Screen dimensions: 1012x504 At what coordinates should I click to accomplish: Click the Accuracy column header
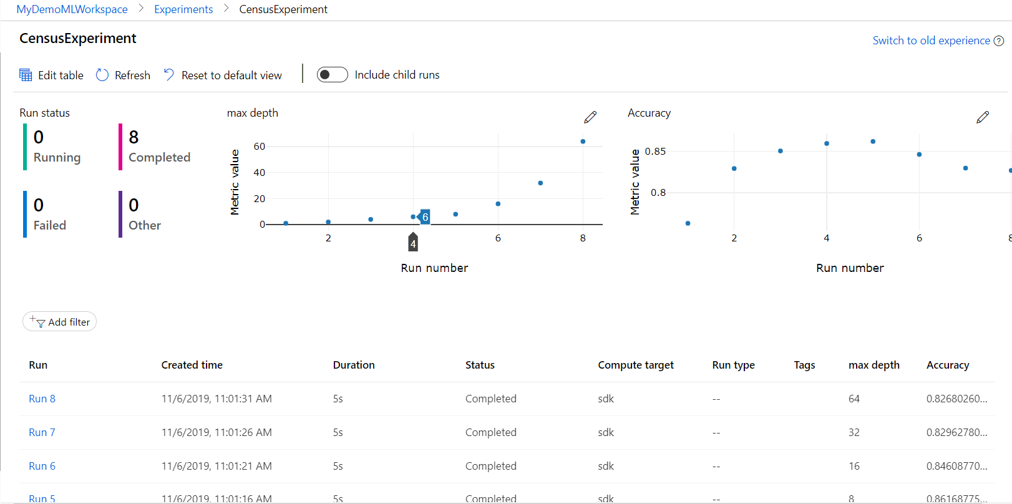948,365
